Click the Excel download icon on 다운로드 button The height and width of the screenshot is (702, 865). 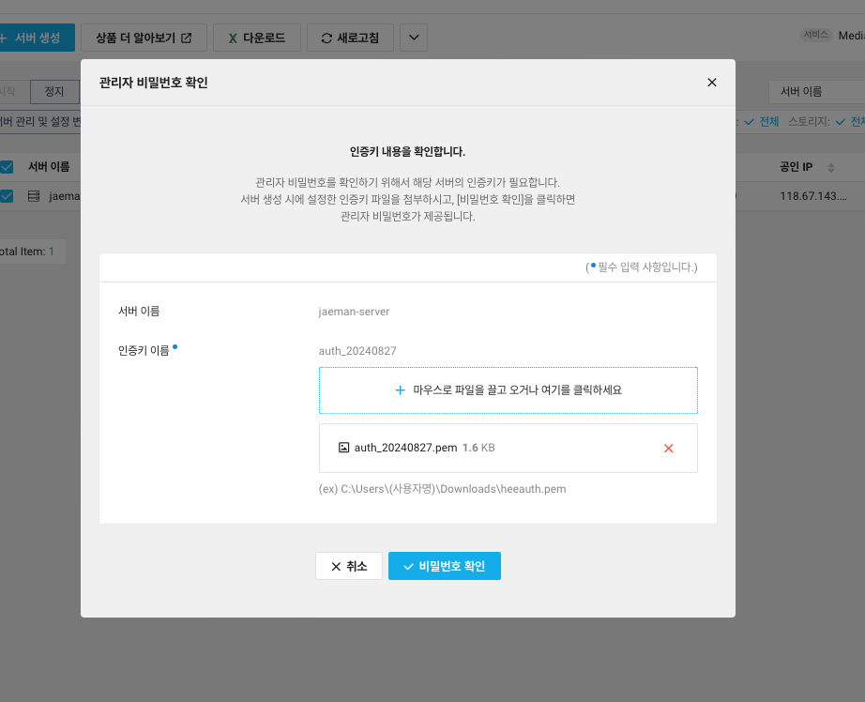[234, 38]
